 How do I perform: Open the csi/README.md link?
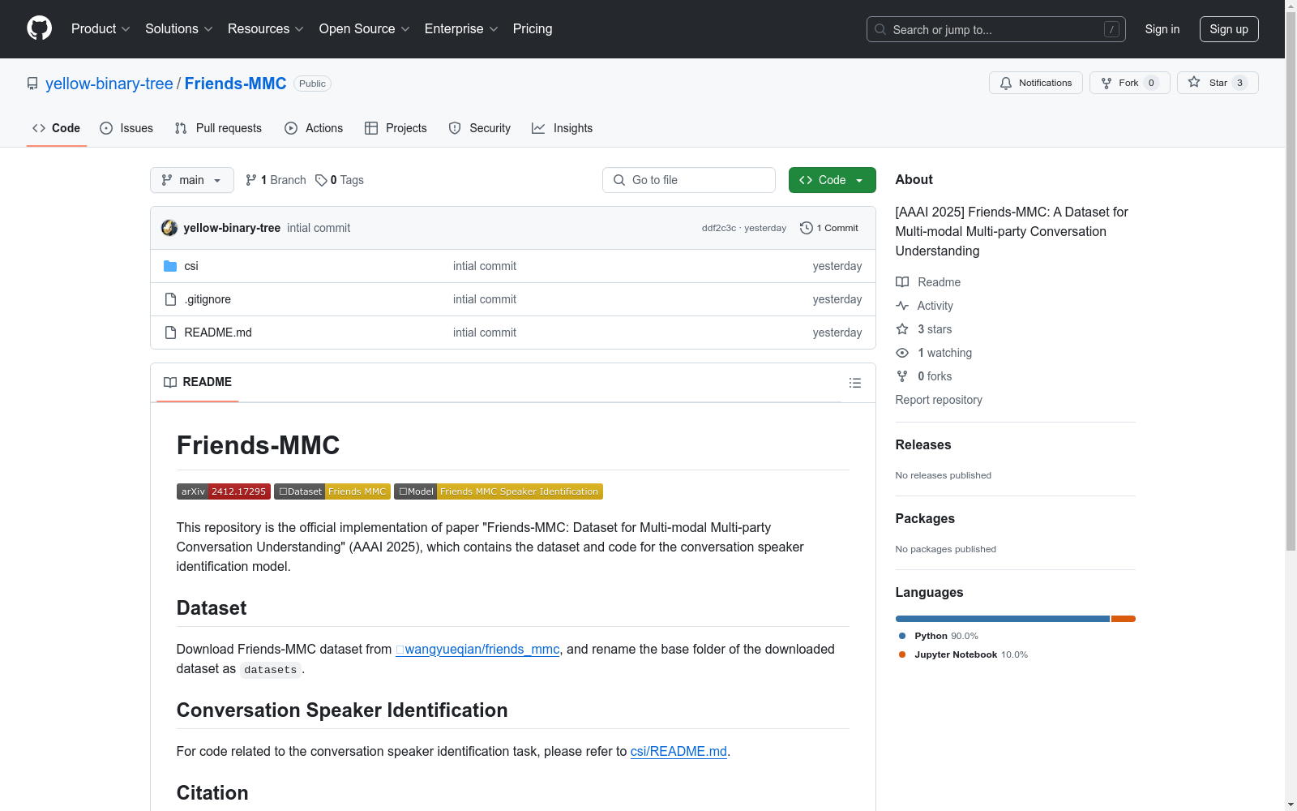tap(678, 752)
